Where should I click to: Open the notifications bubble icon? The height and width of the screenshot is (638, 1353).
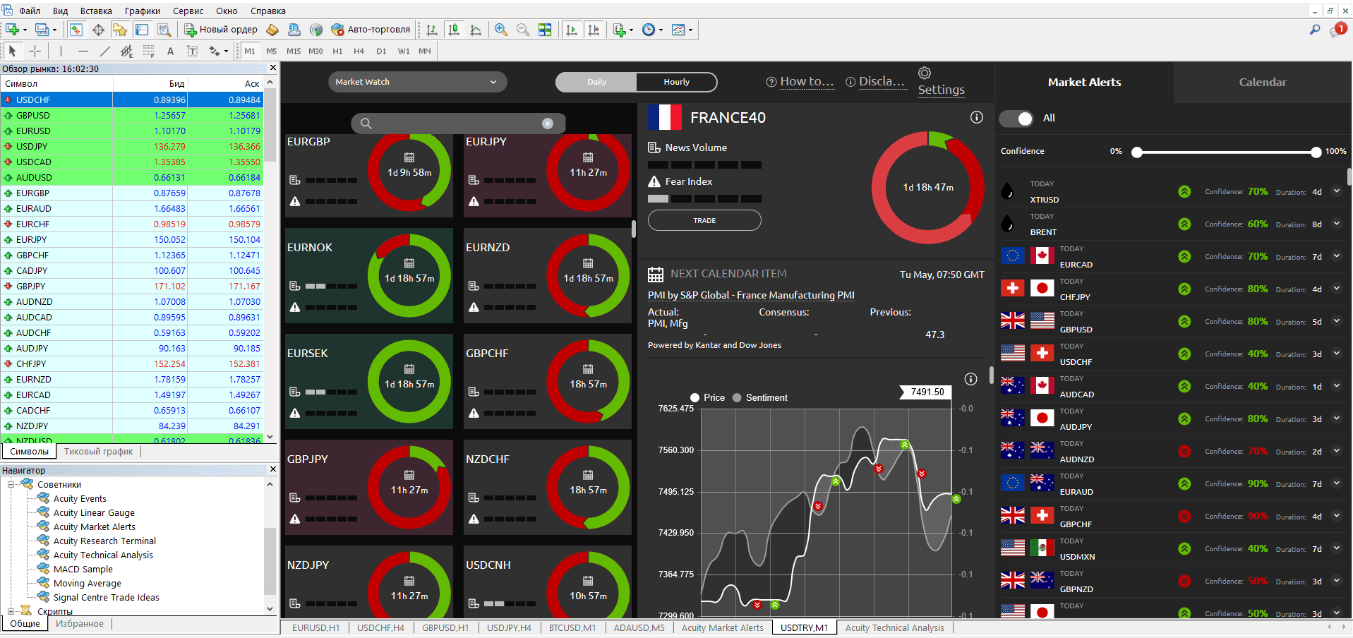click(x=1338, y=30)
